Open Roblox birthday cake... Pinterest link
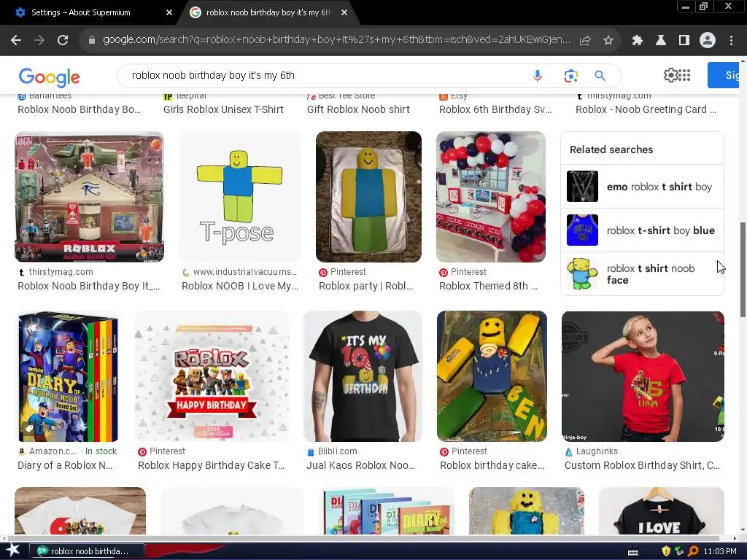 (492, 465)
